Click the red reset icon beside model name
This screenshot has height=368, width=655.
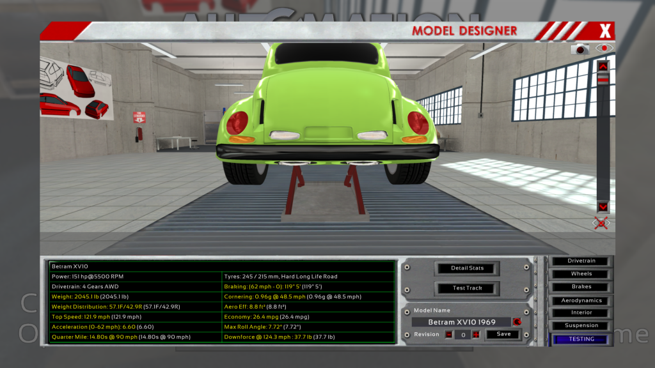[516, 322]
